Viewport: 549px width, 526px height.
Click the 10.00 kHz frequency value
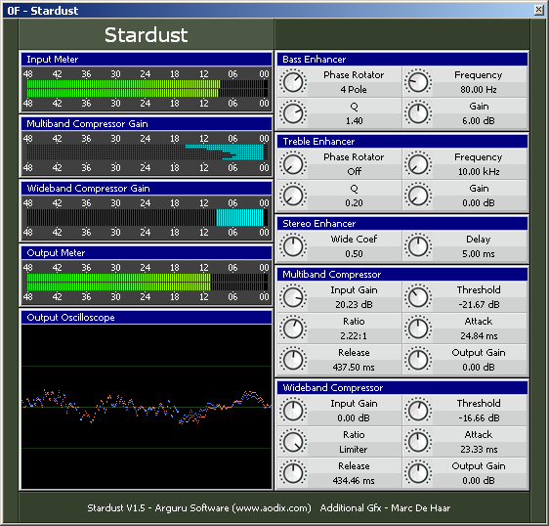pos(479,172)
